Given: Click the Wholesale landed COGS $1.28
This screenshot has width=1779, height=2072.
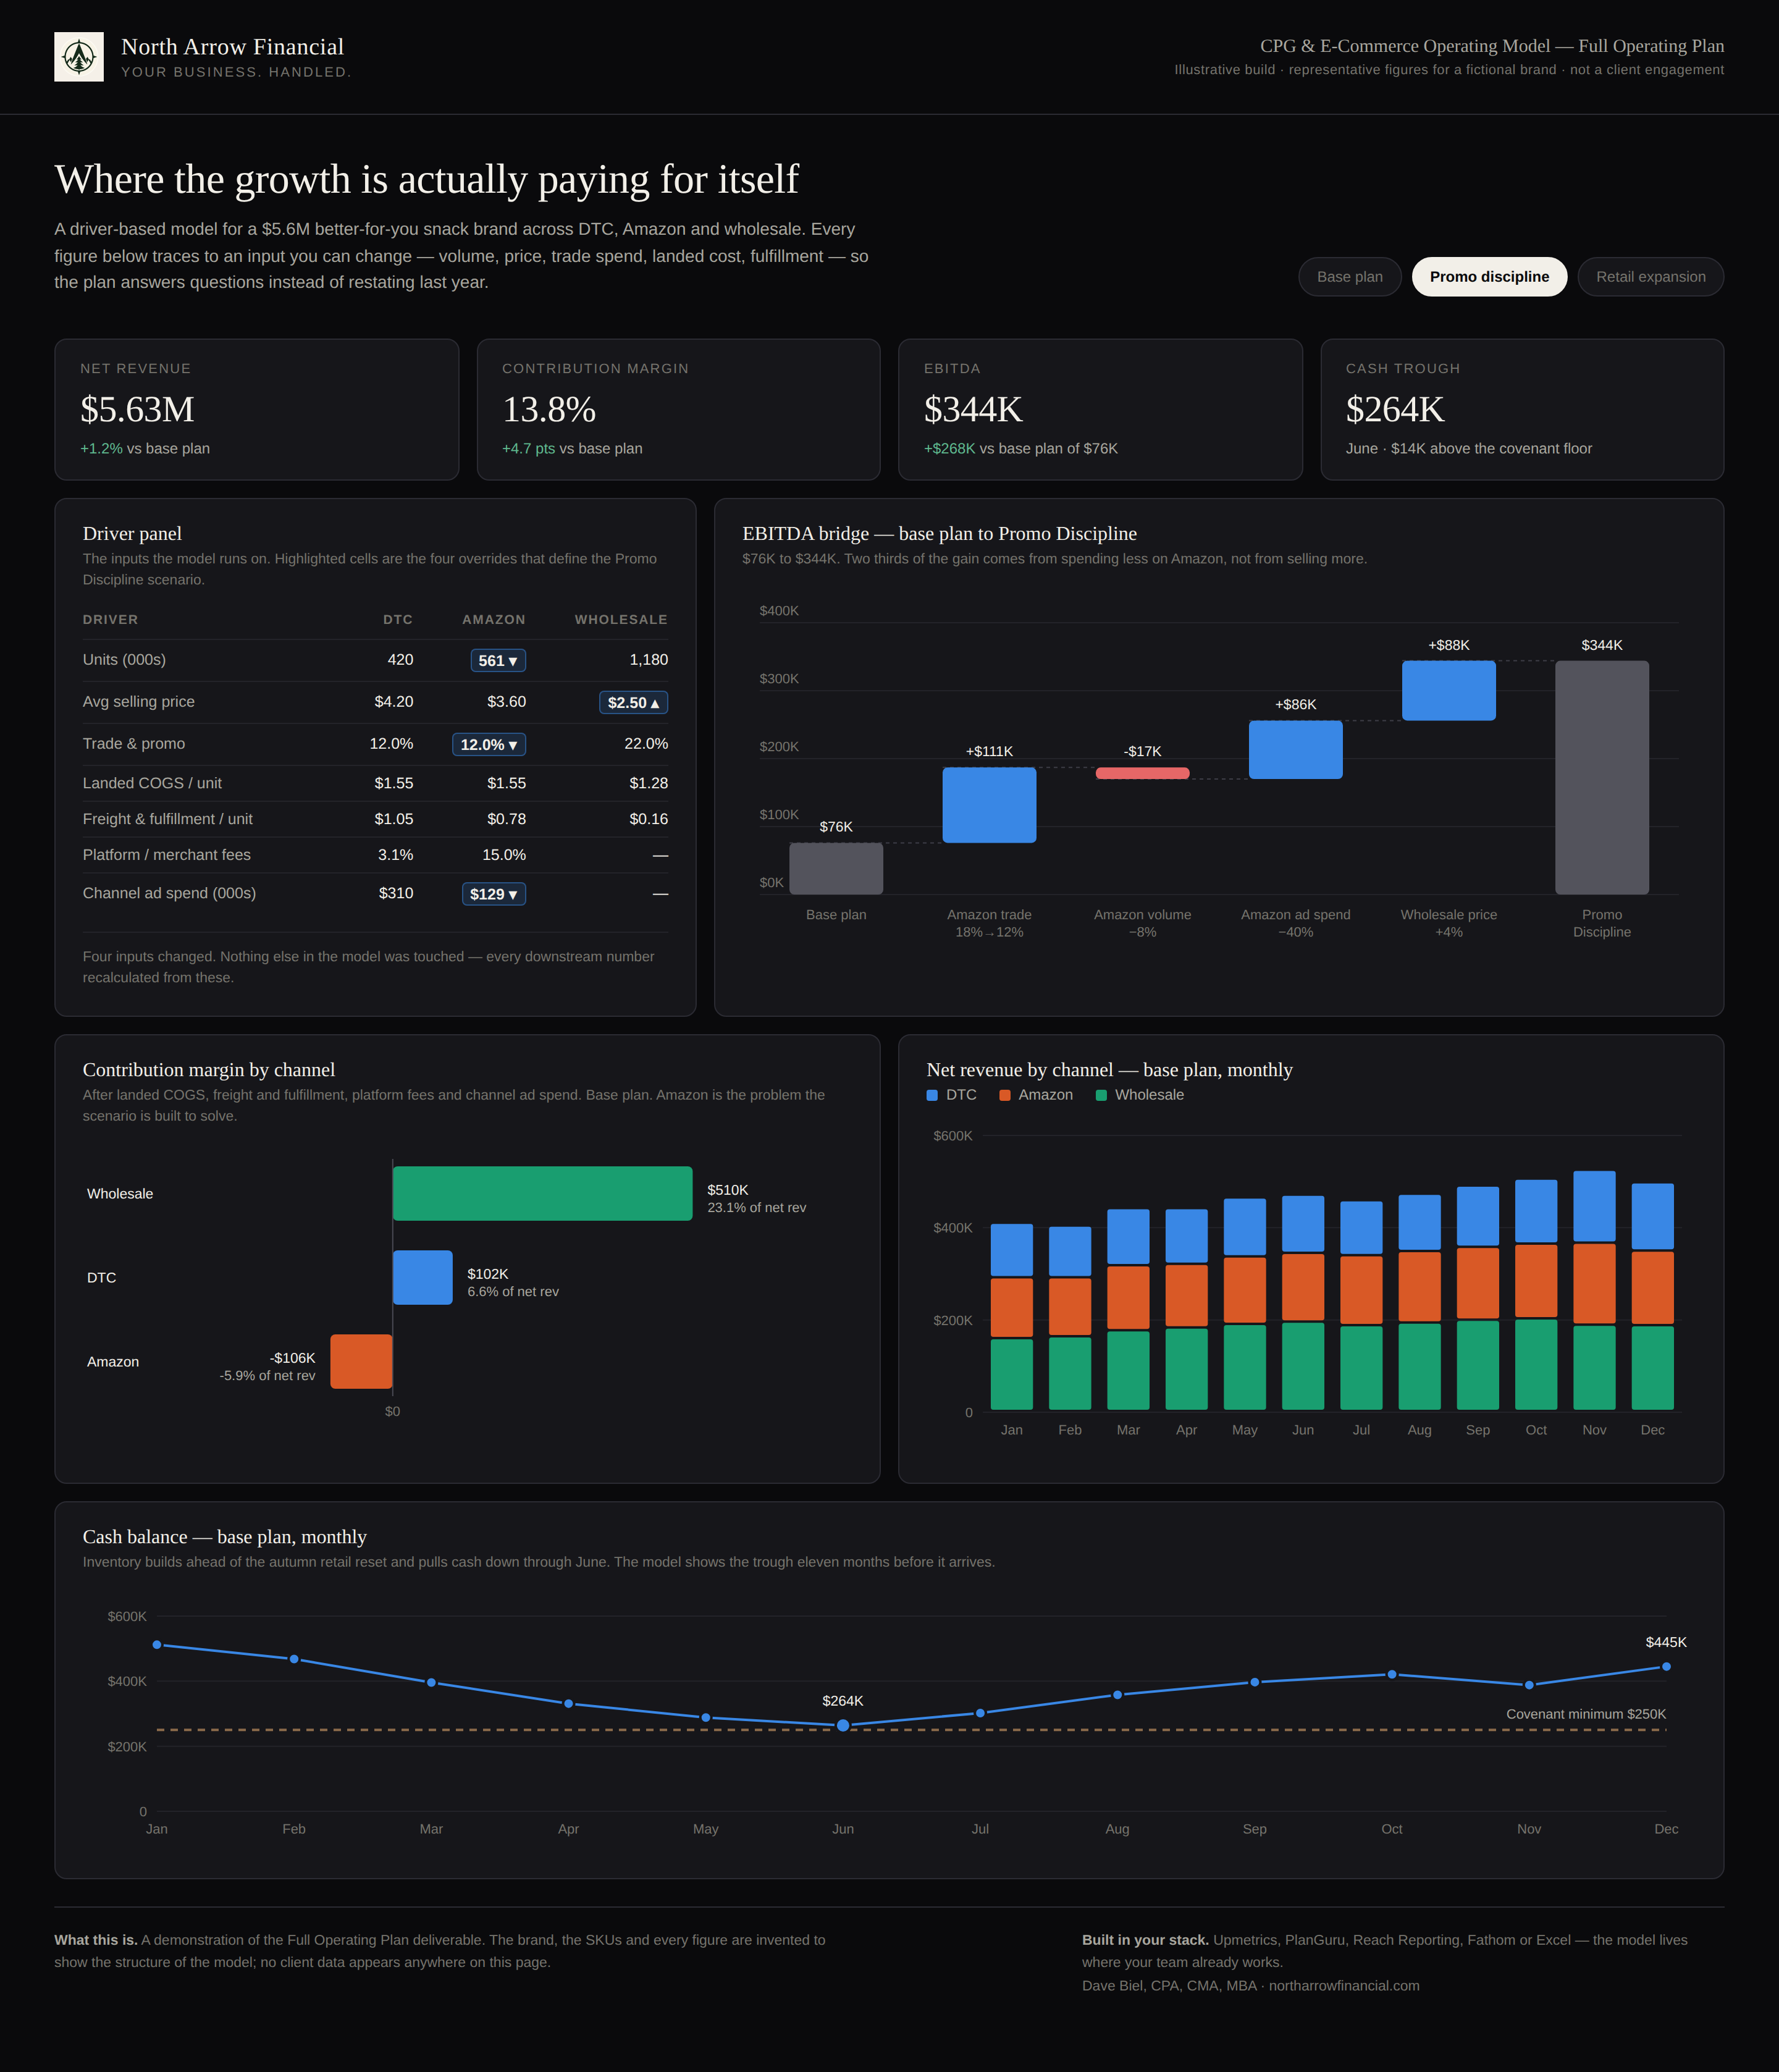Looking at the screenshot, I should click(649, 783).
